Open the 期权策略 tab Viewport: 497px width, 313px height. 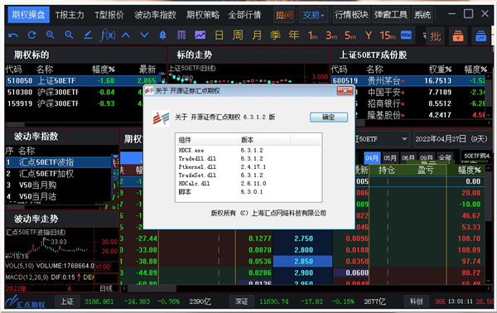point(203,15)
